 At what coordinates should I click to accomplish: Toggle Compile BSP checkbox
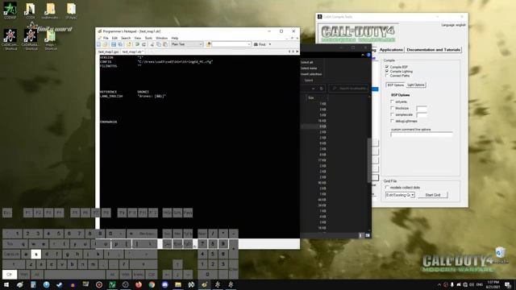click(387, 67)
